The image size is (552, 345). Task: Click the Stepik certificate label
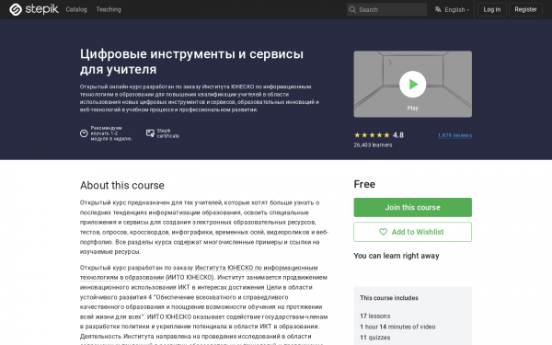(x=168, y=133)
